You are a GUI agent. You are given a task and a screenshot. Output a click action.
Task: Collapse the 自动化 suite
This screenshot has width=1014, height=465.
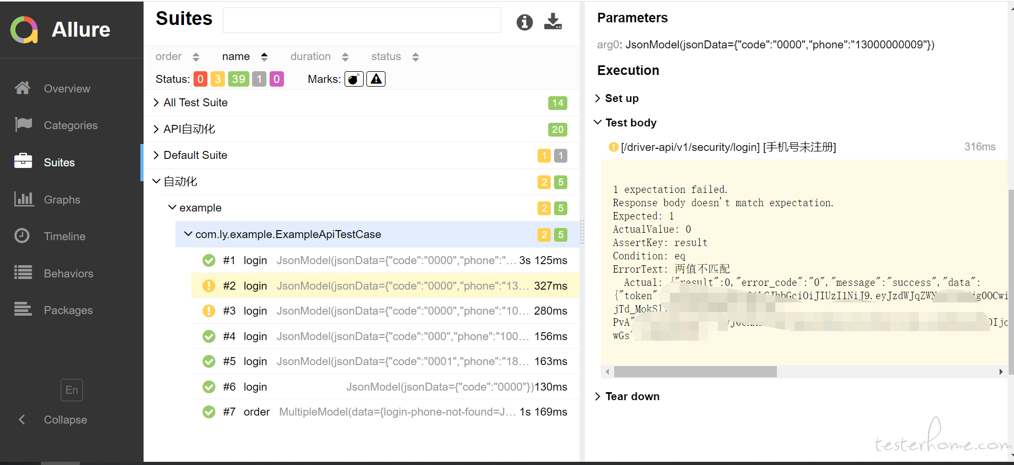click(x=362, y=182)
